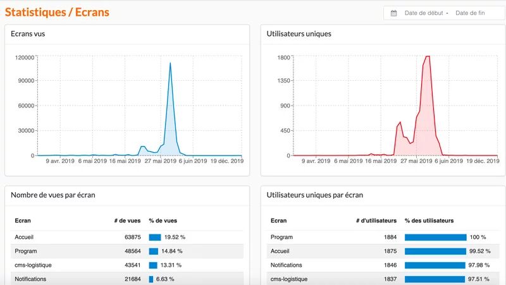Image resolution: width=506 pixels, height=285 pixels.
Task: Sort by % des utilisateurs column header
Action: tap(429, 221)
